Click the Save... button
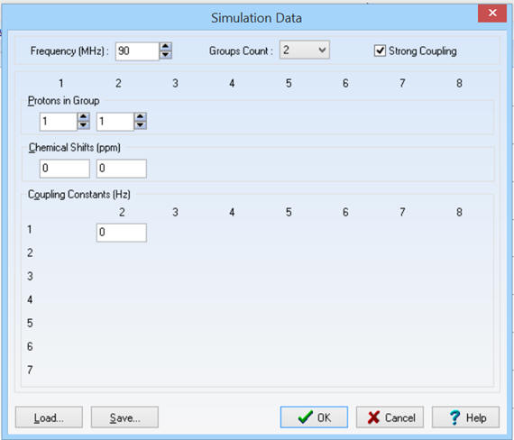Viewport: 514px width, 440px height. point(124,417)
